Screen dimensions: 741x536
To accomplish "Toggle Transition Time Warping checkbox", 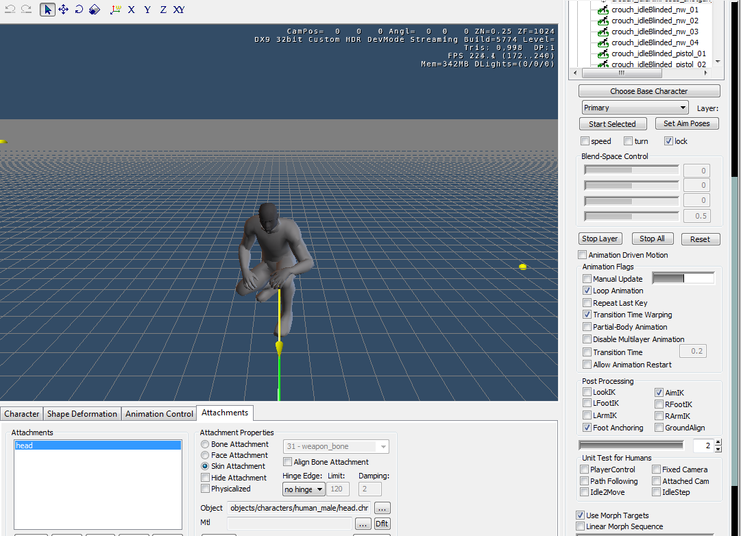I will pos(587,315).
